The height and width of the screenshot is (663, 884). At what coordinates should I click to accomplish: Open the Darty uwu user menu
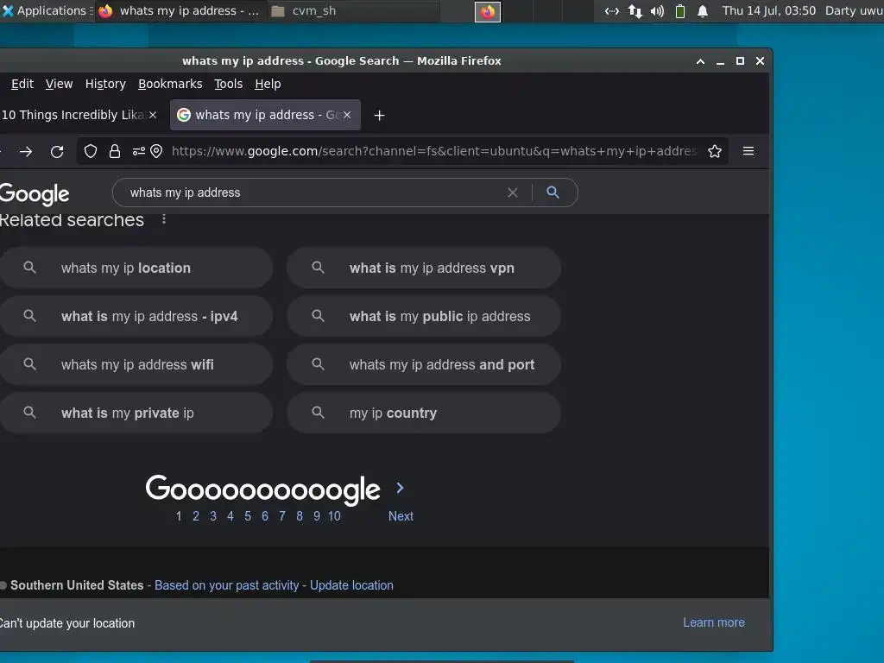click(x=854, y=10)
